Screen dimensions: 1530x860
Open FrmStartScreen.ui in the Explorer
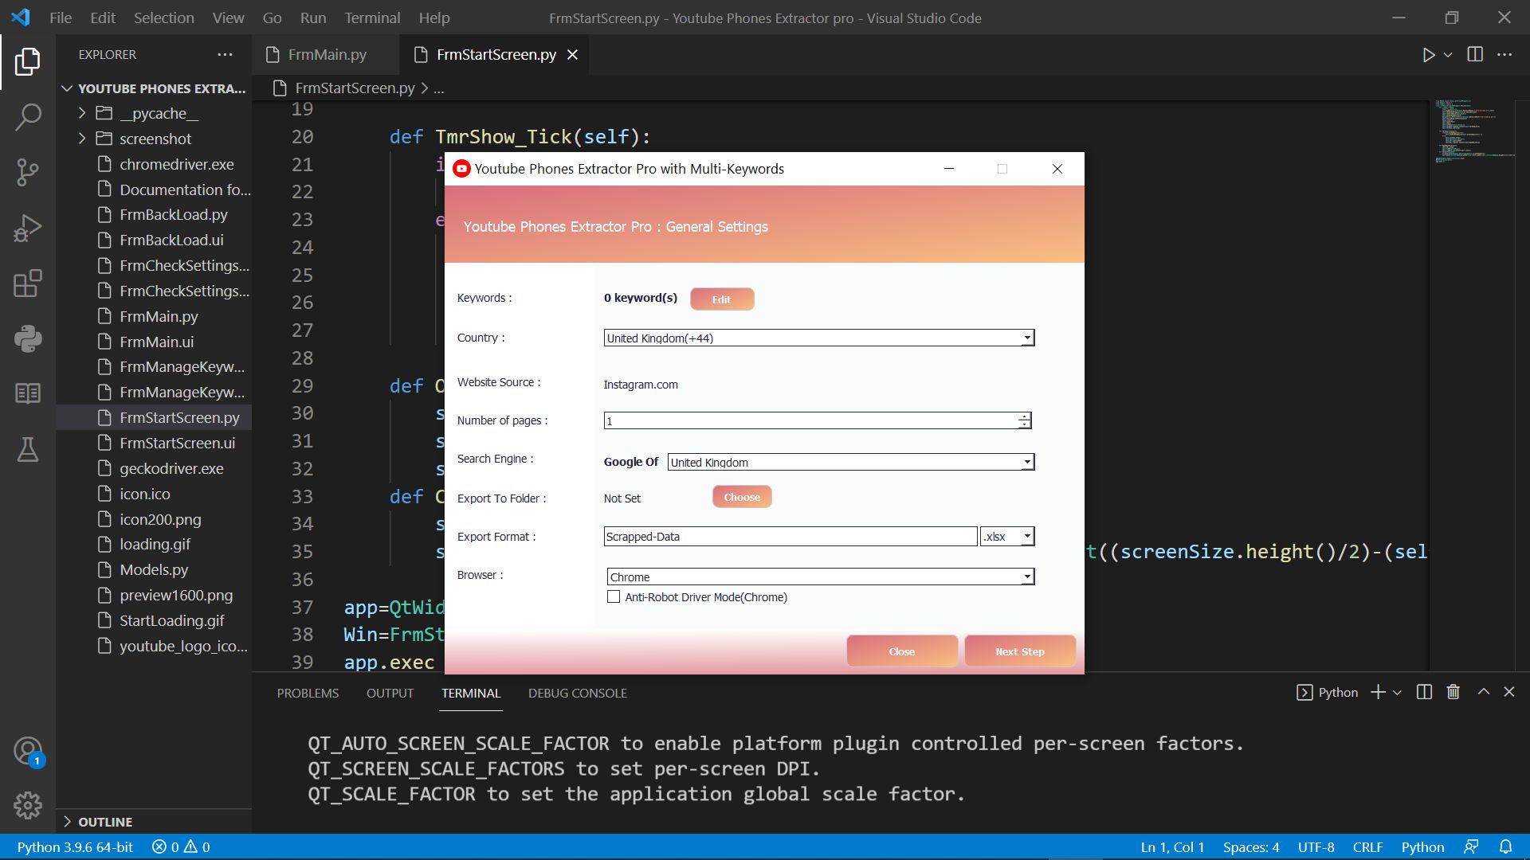pyautogui.click(x=177, y=443)
